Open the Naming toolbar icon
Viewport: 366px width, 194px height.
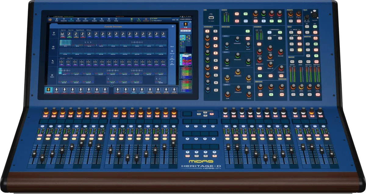(x=116, y=19)
